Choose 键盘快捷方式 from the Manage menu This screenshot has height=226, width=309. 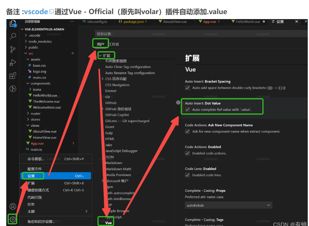point(56,190)
